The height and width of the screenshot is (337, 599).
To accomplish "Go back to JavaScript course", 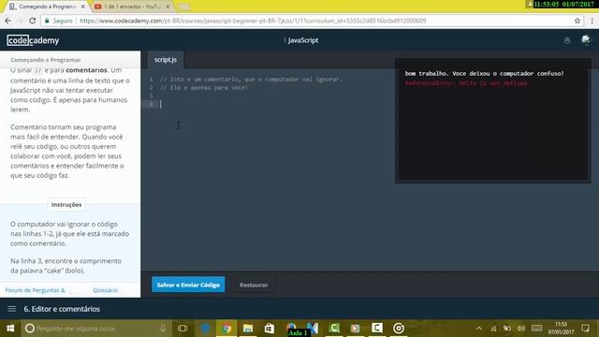I will pyautogui.click(x=301, y=40).
